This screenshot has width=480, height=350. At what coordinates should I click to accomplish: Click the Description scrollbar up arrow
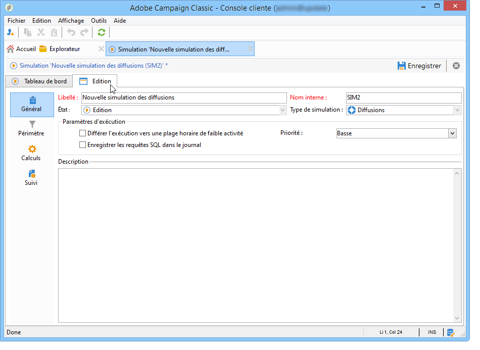pos(457,173)
